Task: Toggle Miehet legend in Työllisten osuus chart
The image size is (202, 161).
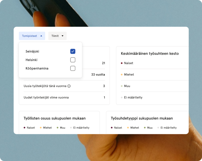Action: [x=45, y=128]
